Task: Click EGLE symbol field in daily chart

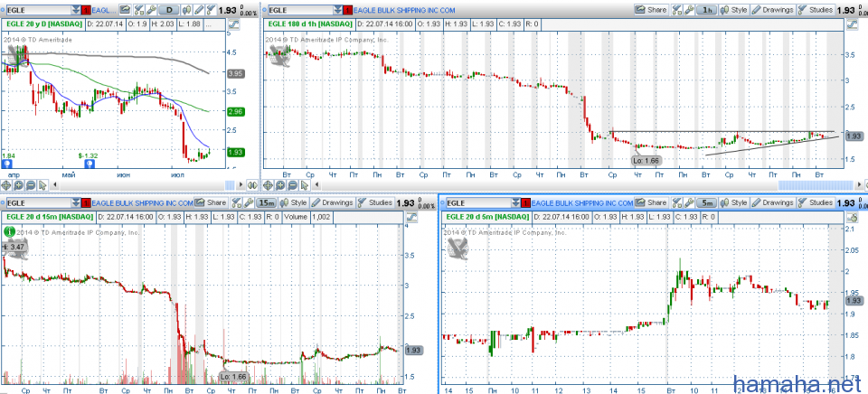Action: (39, 10)
